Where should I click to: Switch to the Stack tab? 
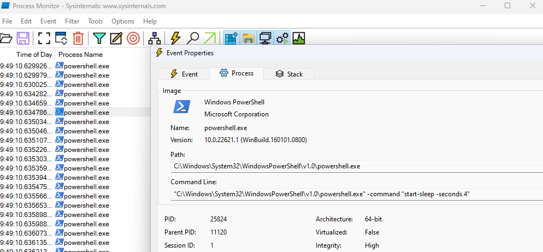coord(289,74)
